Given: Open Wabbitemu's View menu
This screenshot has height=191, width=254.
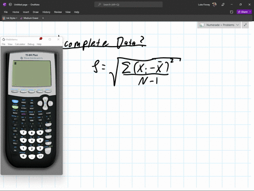Looking at the screenshot, I should [x=10, y=44].
